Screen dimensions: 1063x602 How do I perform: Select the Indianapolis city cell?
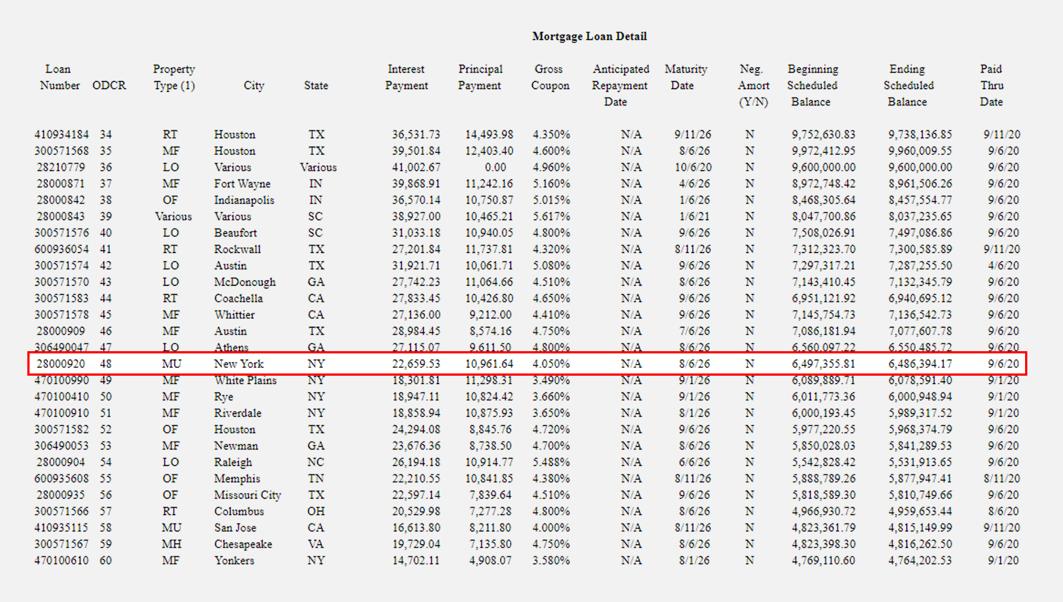244,200
